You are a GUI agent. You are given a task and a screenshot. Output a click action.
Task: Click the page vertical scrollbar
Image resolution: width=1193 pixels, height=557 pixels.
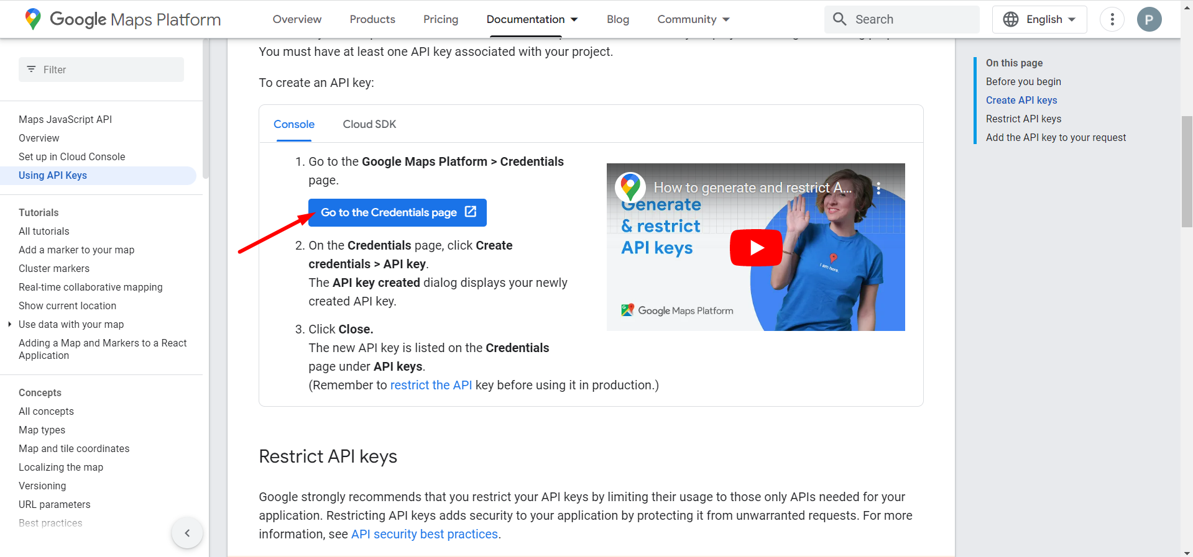pyautogui.click(x=1187, y=171)
